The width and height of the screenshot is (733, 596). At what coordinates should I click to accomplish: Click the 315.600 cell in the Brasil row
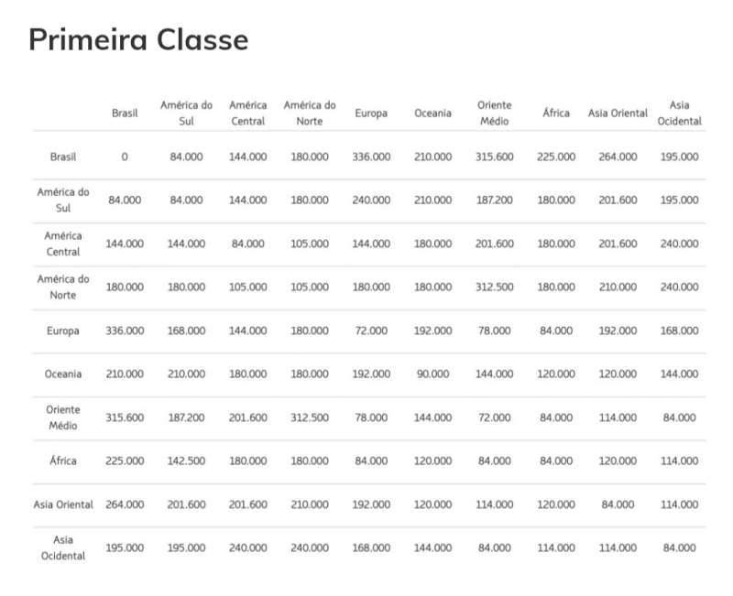point(495,157)
